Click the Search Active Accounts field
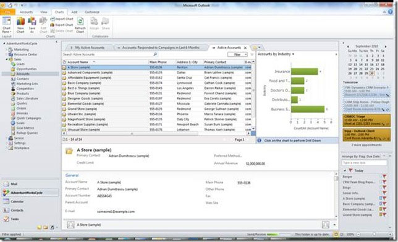 108,54
